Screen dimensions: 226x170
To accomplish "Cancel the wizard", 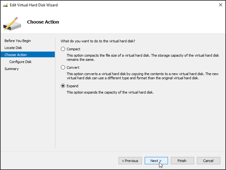I will (x=208, y=161).
